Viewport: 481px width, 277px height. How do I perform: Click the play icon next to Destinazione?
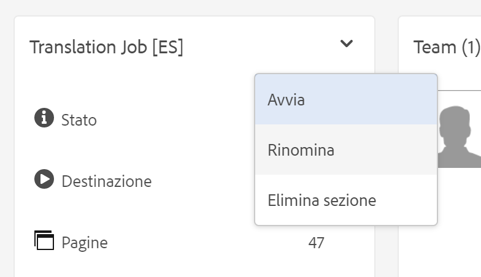click(x=44, y=179)
